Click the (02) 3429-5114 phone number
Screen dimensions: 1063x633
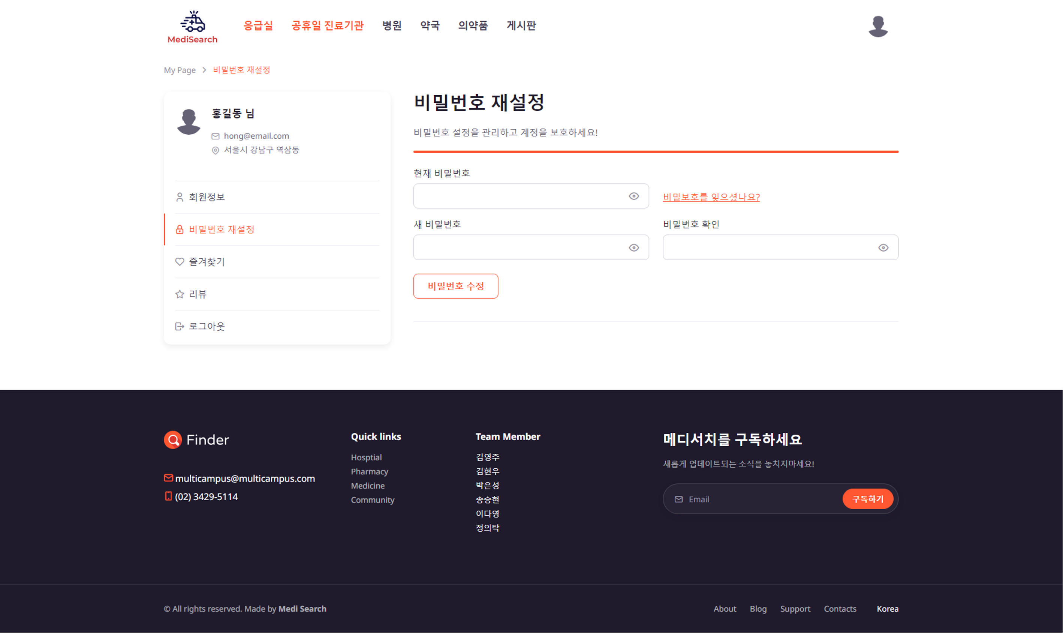(x=206, y=496)
